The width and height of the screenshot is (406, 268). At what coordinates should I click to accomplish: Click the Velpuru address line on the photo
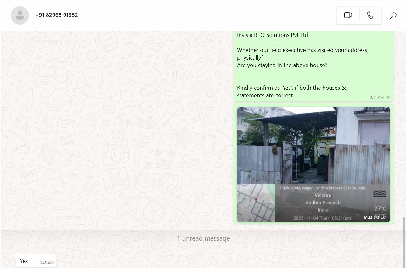click(323, 188)
